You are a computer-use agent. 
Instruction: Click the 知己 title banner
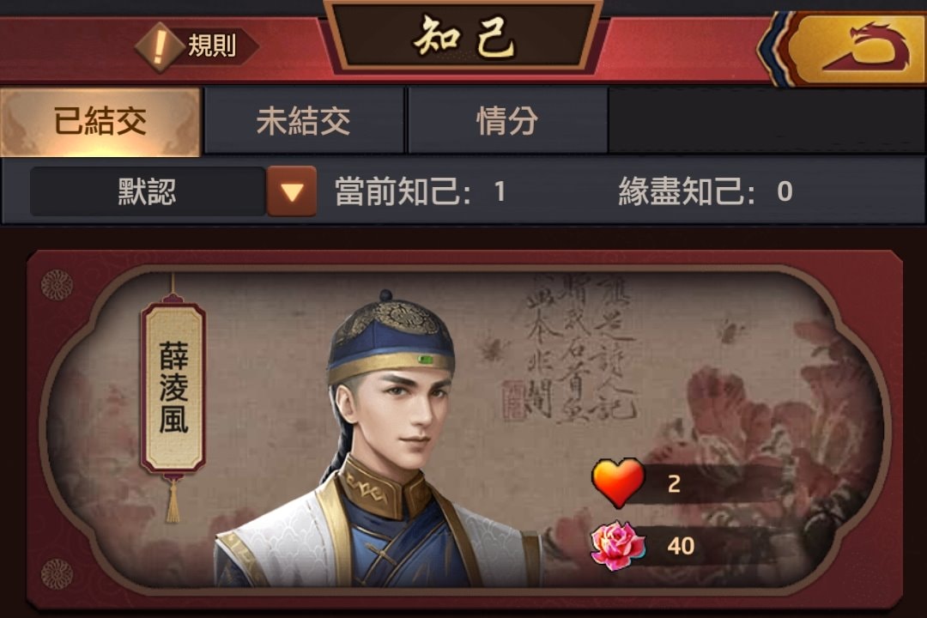(464, 38)
